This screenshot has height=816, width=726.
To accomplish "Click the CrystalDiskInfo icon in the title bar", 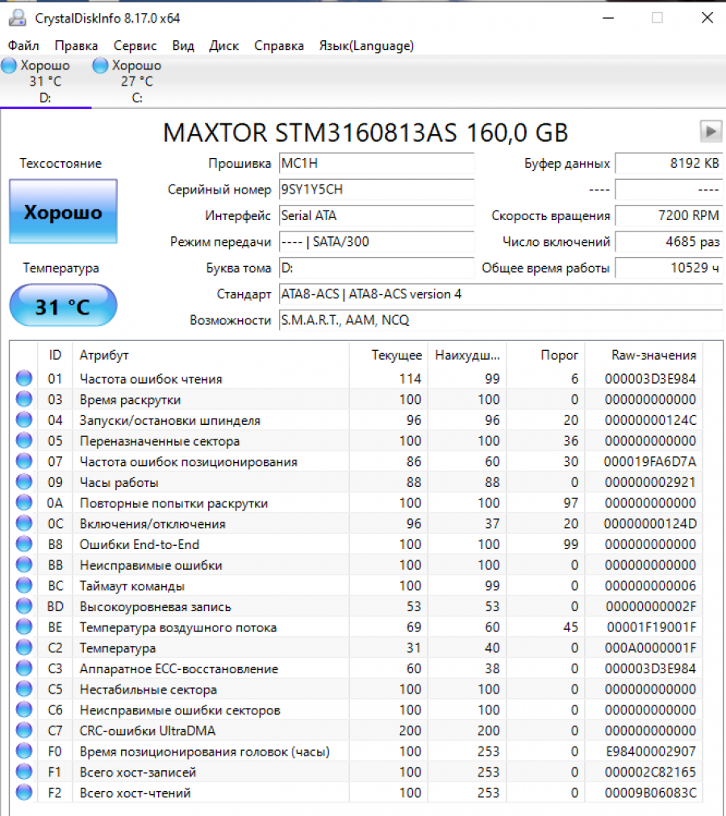I will 18,16.
